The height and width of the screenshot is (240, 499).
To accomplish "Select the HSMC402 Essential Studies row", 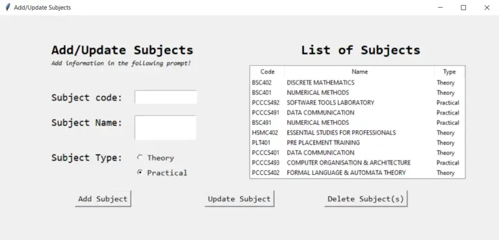I will 357,133.
